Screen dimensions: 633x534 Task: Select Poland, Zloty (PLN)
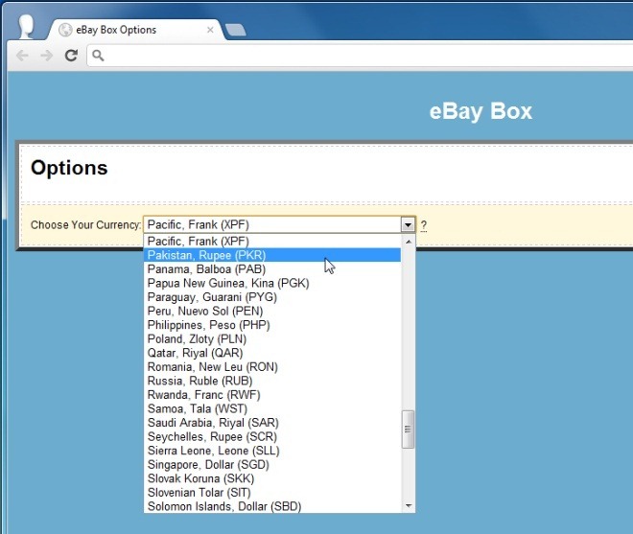click(x=272, y=339)
